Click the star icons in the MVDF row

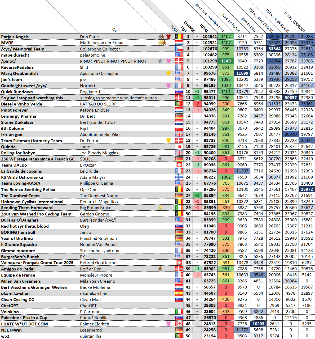tap(162, 43)
